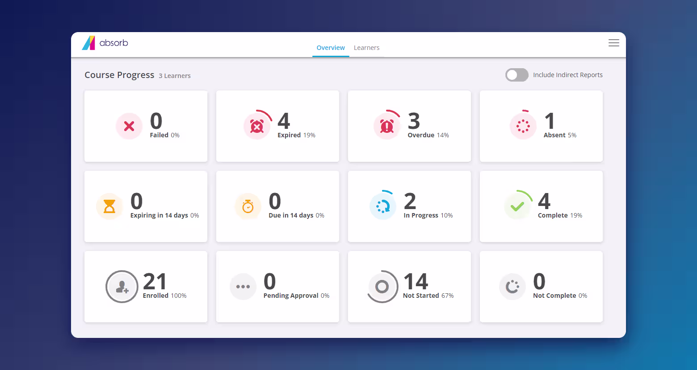Click the number 21 on Enrolled card
Image resolution: width=697 pixels, height=370 pixels.
click(x=155, y=282)
